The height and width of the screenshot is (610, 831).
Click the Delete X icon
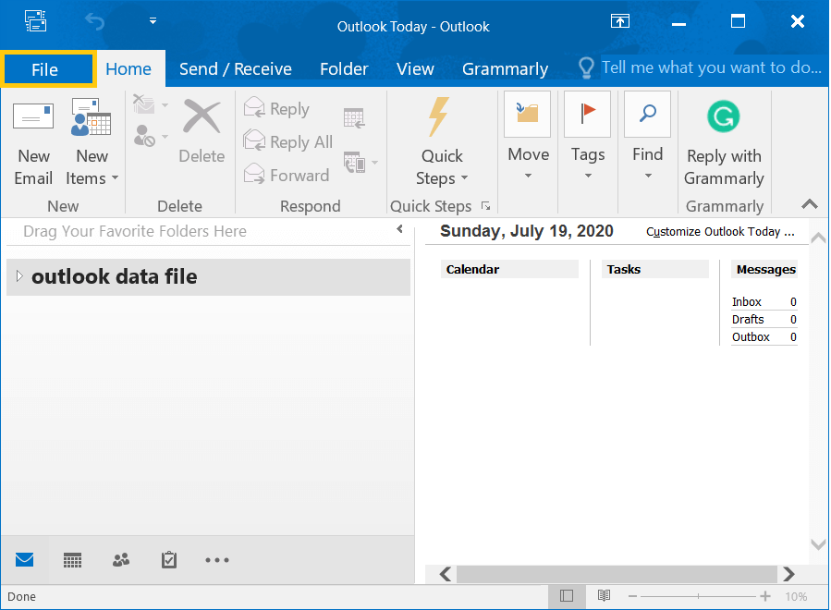pos(202,117)
